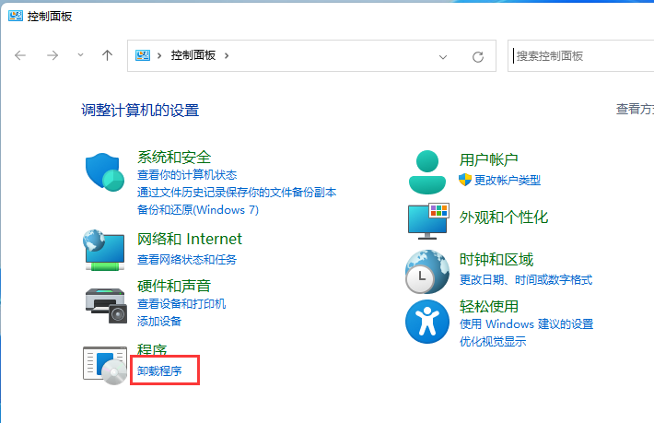
Task: Click the Hardware and Sound printer icon
Action: pos(106,305)
